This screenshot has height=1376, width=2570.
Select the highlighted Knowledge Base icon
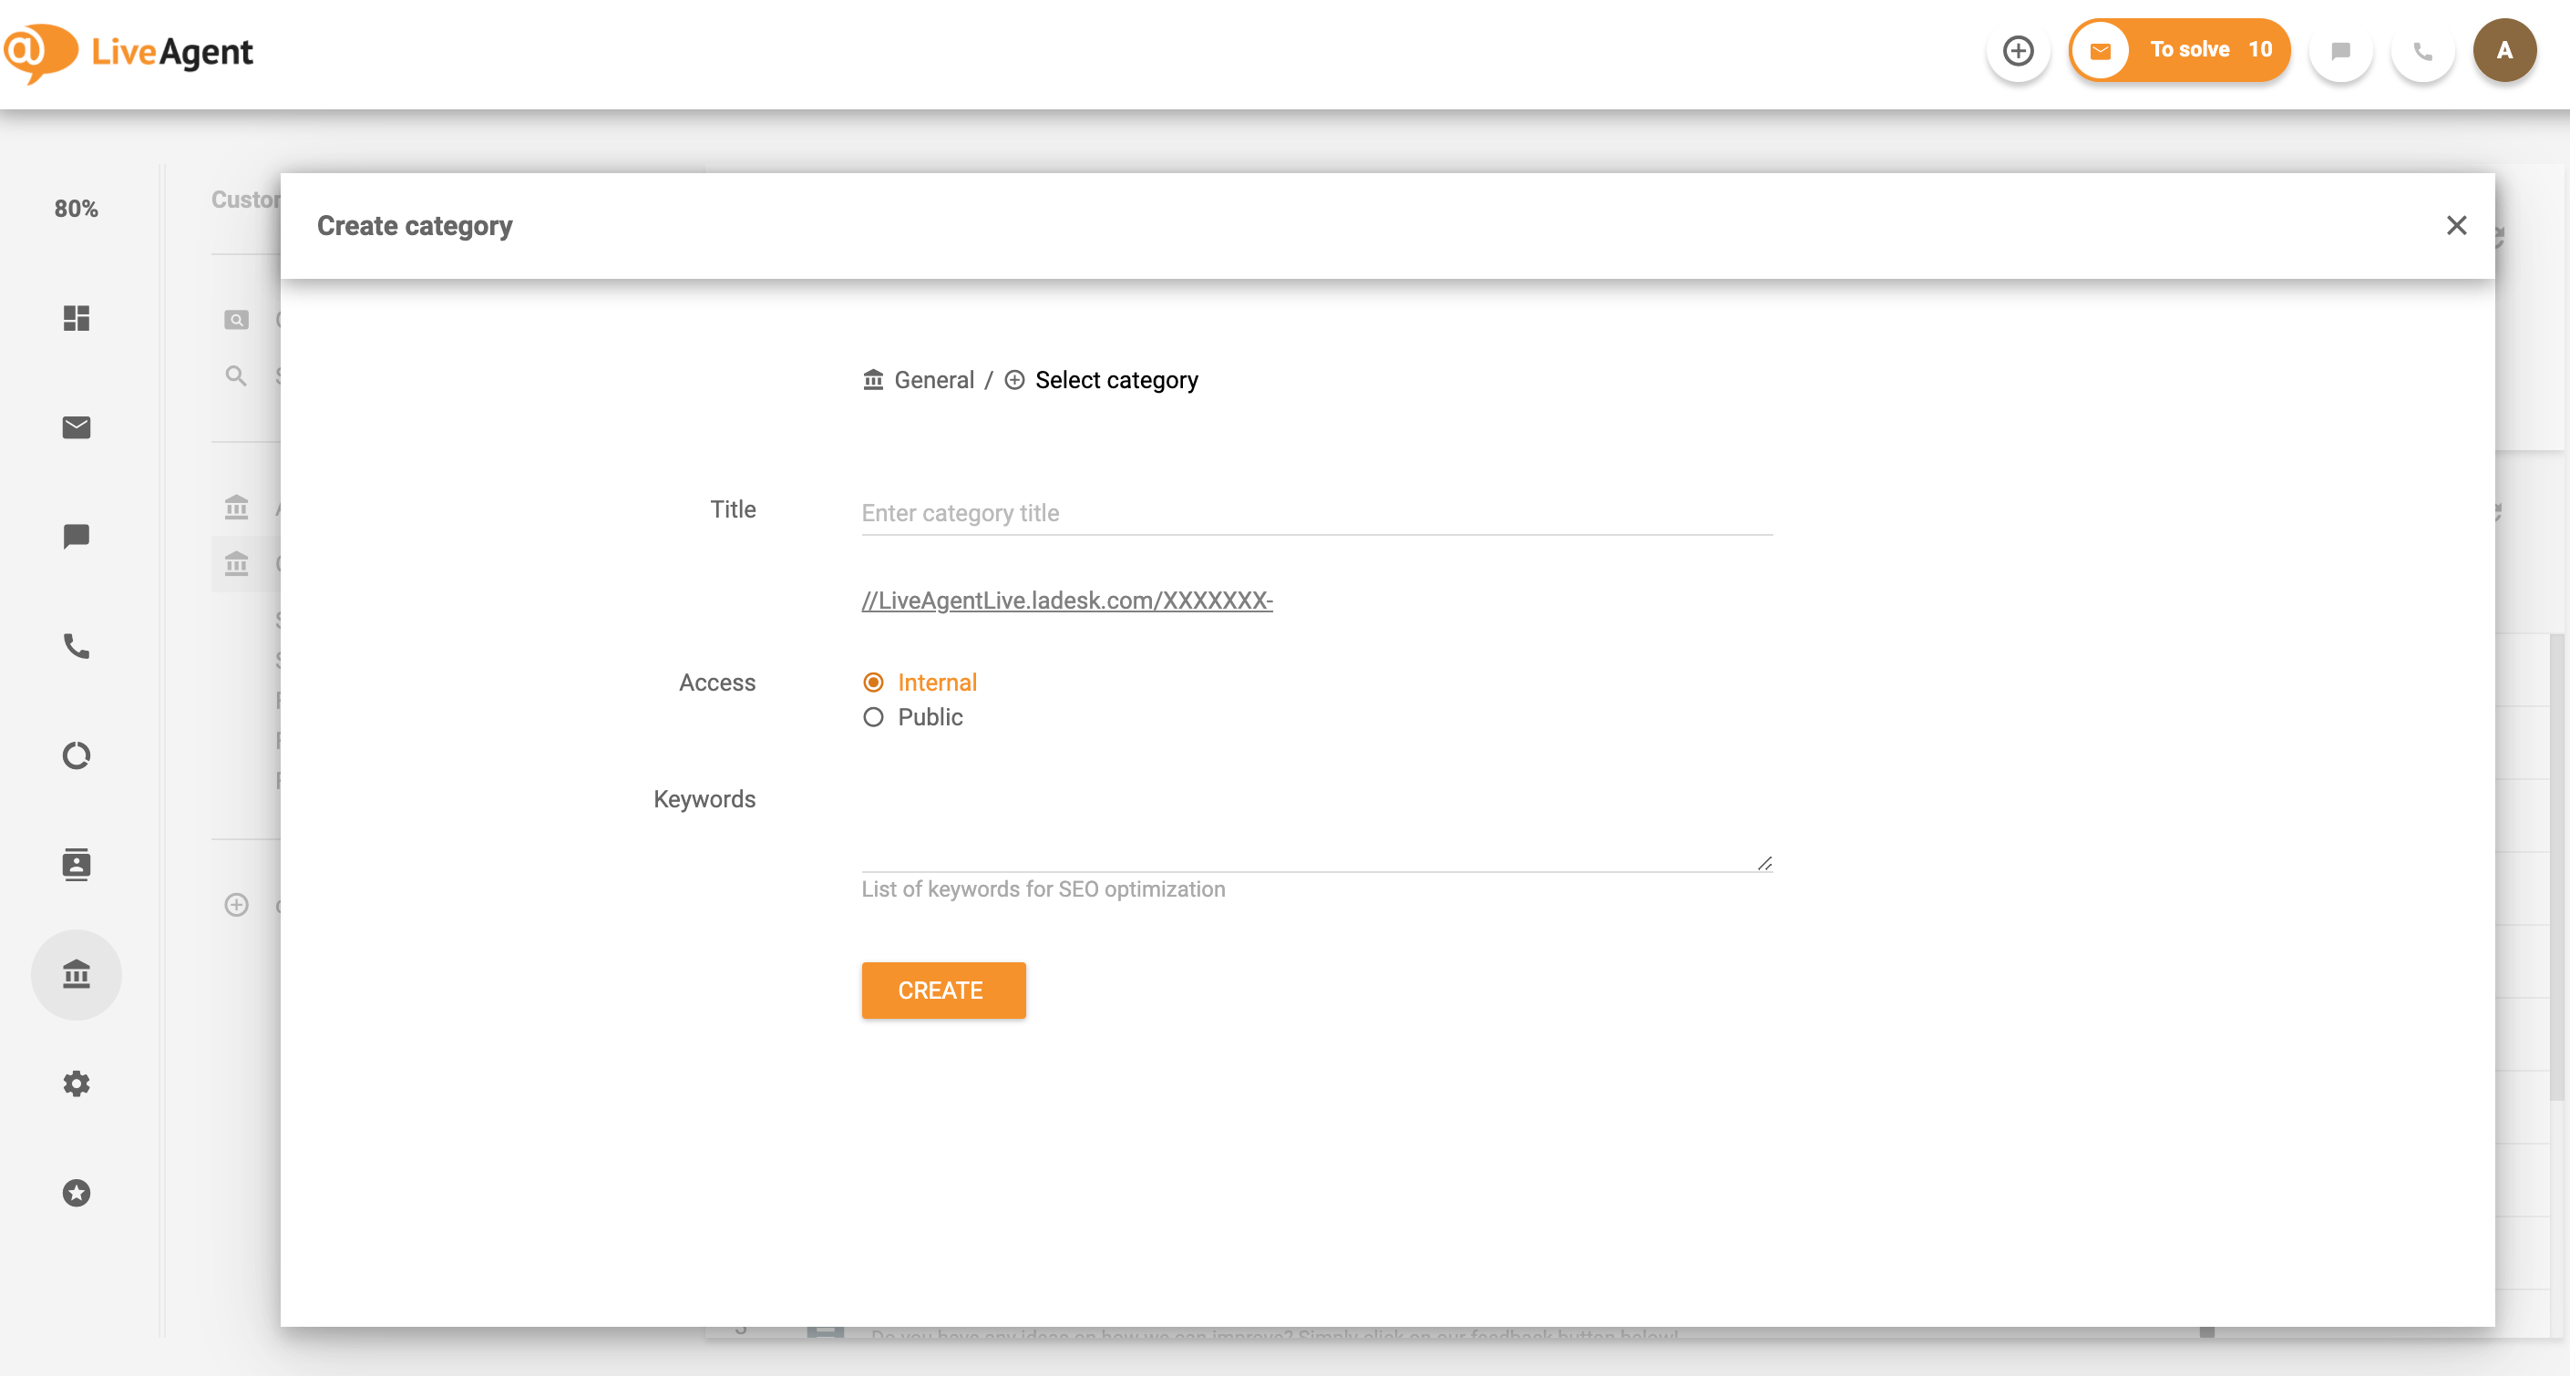[76, 975]
